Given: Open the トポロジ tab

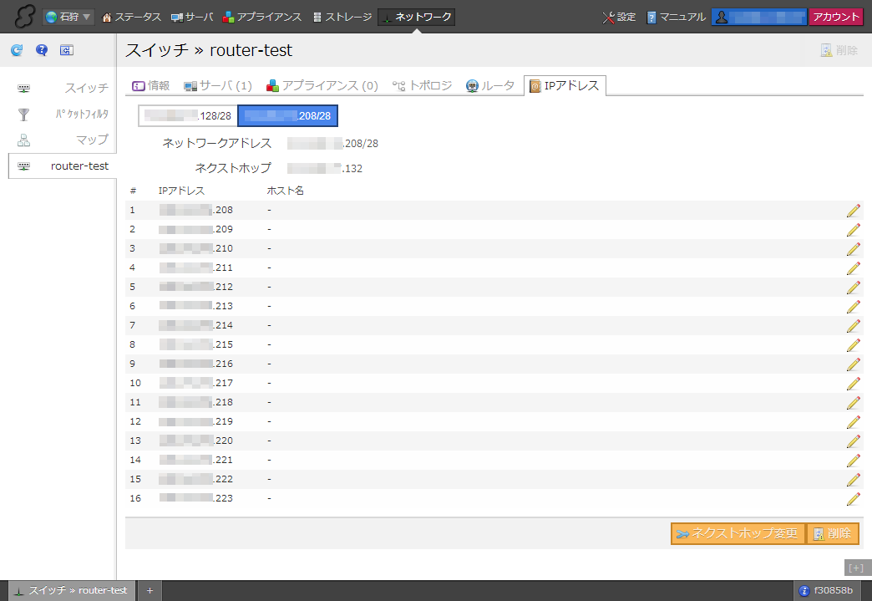Looking at the screenshot, I should (x=423, y=85).
